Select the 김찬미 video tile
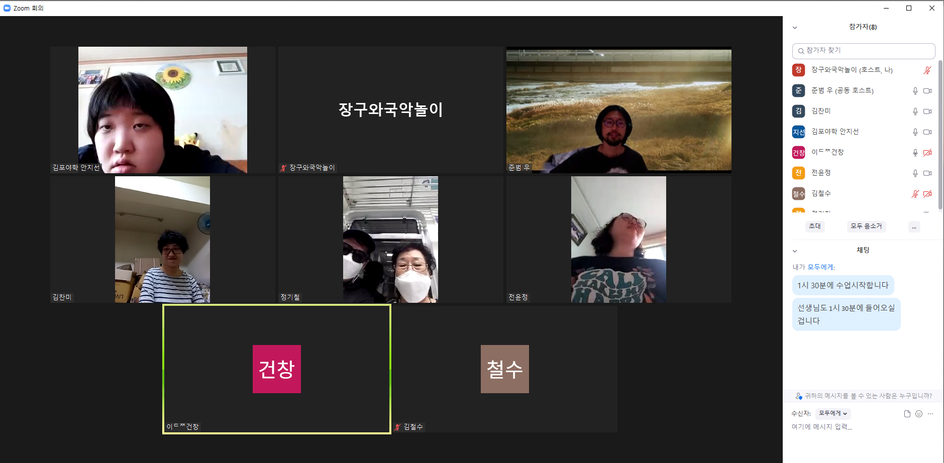Image resolution: width=944 pixels, height=463 pixels. point(163,240)
